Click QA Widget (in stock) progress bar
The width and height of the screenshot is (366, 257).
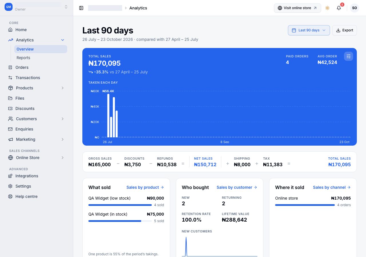(120, 221)
